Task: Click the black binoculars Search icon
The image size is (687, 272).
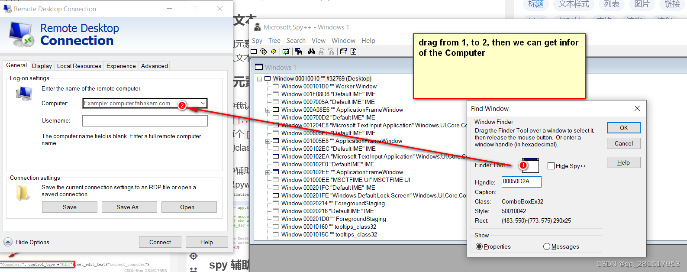Action: pyautogui.click(x=311, y=52)
